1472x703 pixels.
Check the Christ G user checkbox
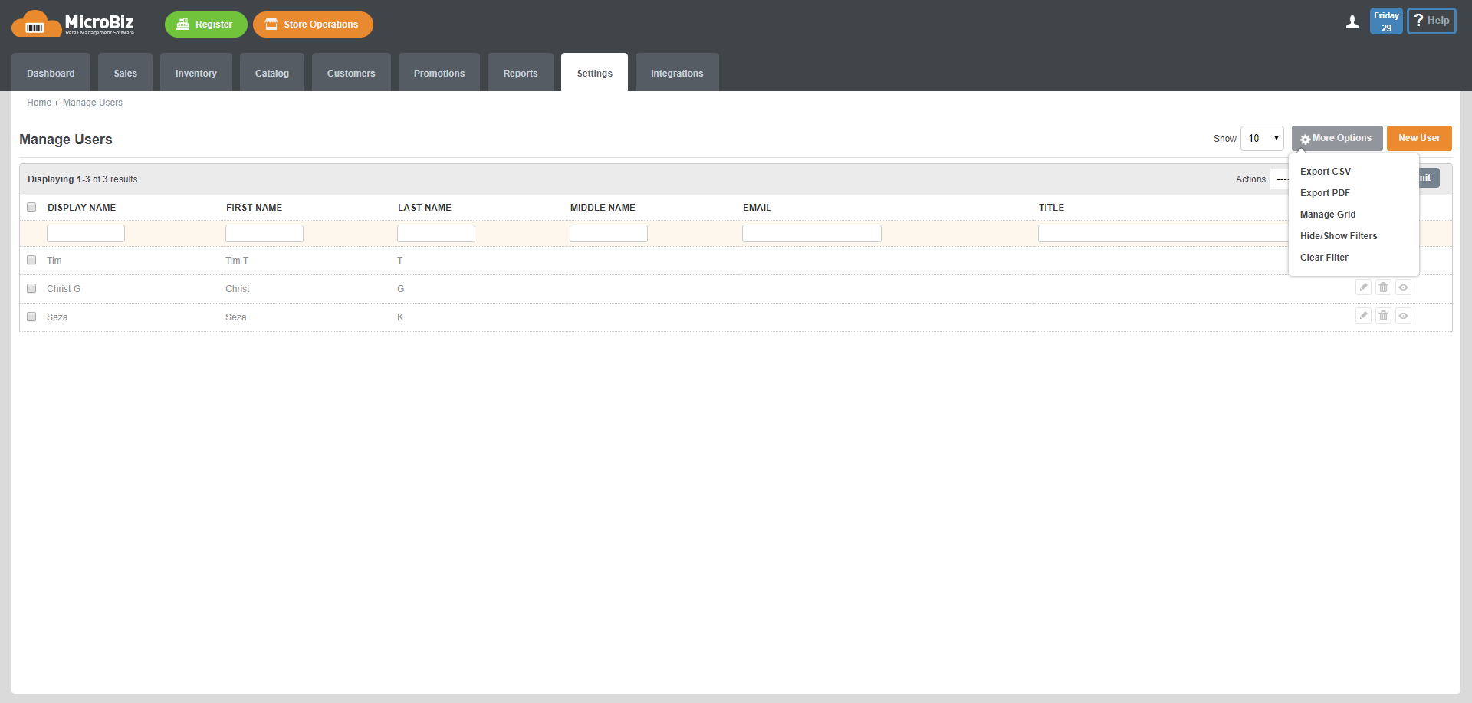coord(31,288)
